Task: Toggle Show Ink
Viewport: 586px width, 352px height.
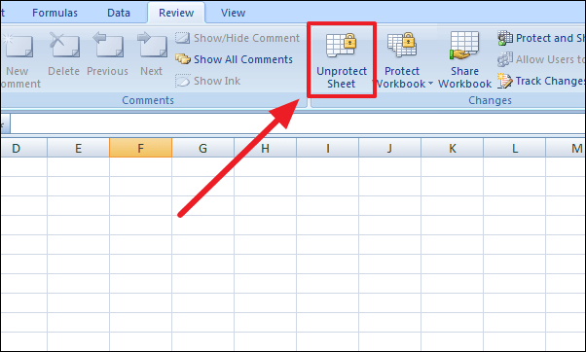Action: click(x=207, y=81)
